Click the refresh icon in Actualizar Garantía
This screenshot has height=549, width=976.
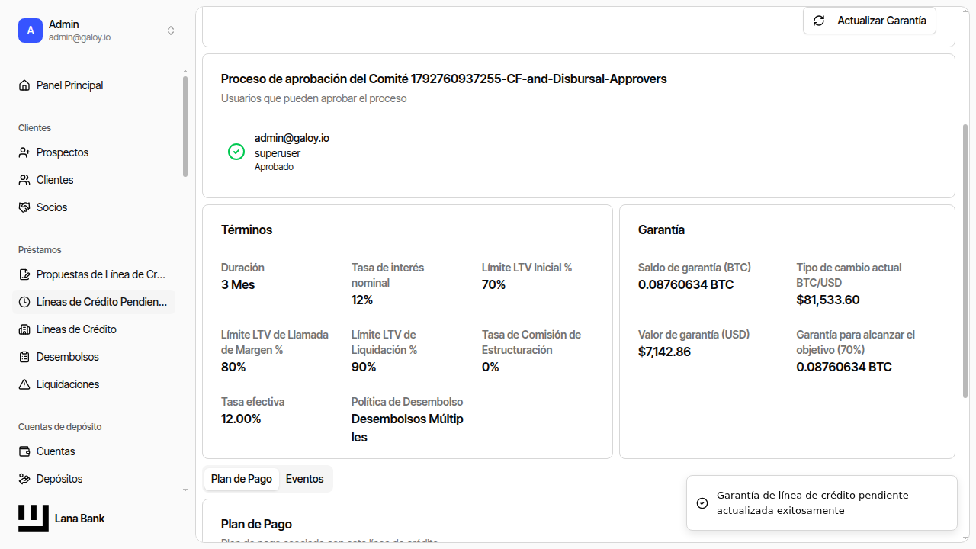(x=819, y=21)
